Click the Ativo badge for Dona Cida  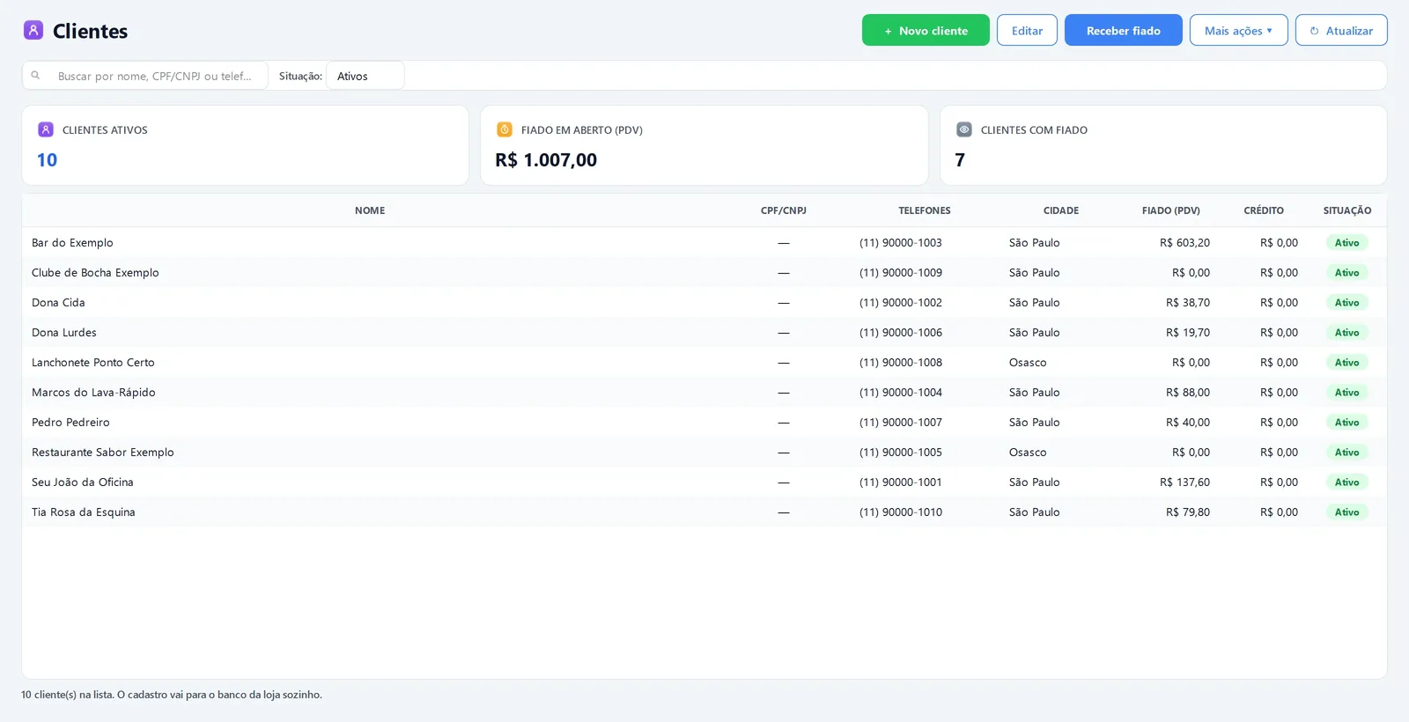pyautogui.click(x=1346, y=302)
